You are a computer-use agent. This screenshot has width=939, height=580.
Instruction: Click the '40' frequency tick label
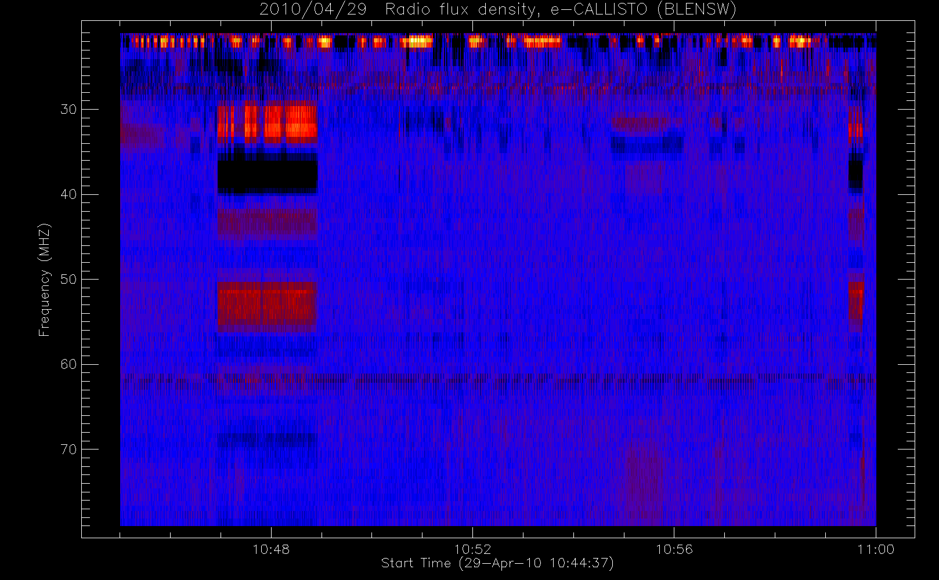pos(68,194)
